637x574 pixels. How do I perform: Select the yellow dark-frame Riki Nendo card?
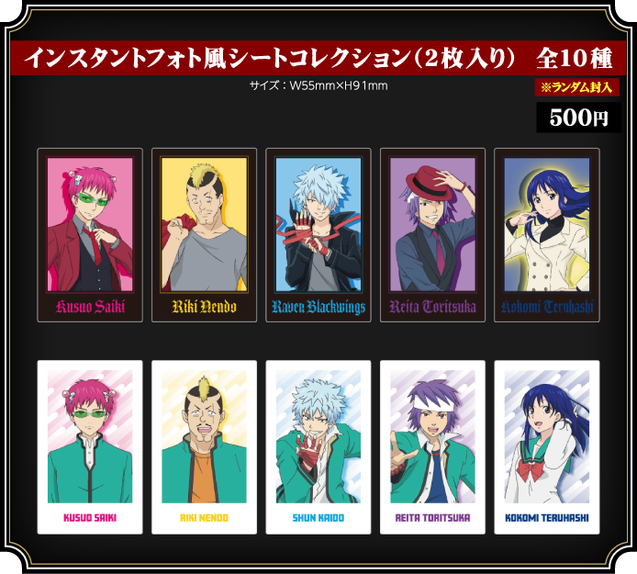pyautogui.click(x=204, y=235)
